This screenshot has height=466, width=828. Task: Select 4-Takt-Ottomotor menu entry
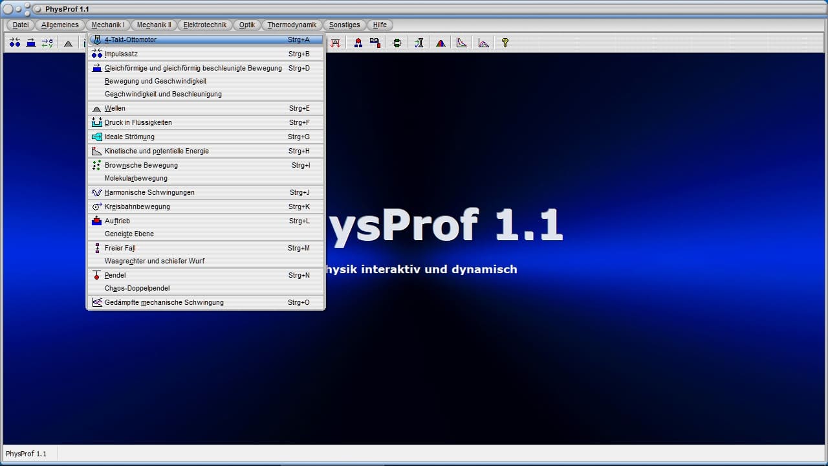(x=206, y=39)
